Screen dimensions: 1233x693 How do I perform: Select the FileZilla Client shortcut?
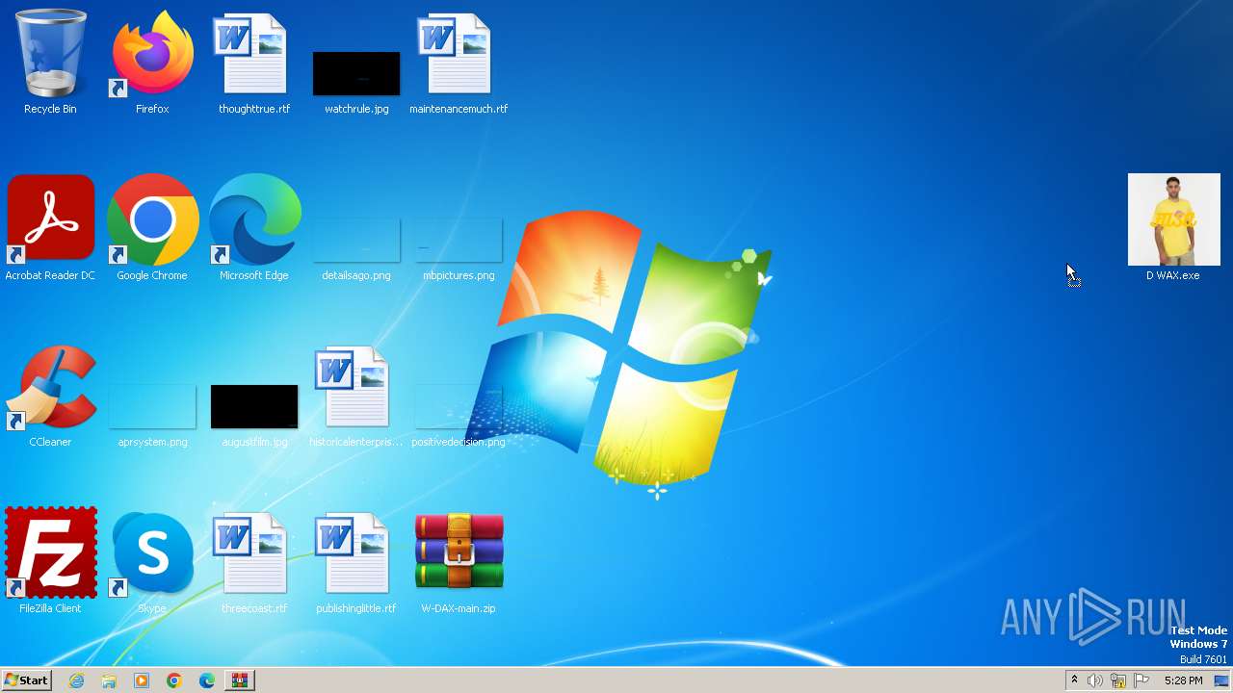pyautogui.click(x=50, y=562)
